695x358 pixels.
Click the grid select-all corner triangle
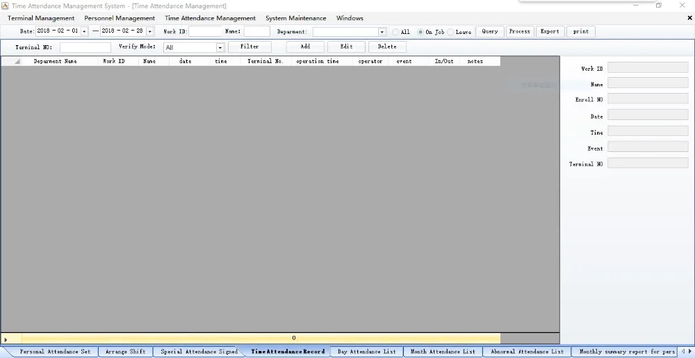click(17, 62)
